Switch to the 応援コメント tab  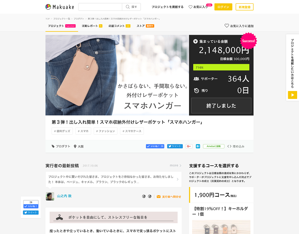pos(119,26)
